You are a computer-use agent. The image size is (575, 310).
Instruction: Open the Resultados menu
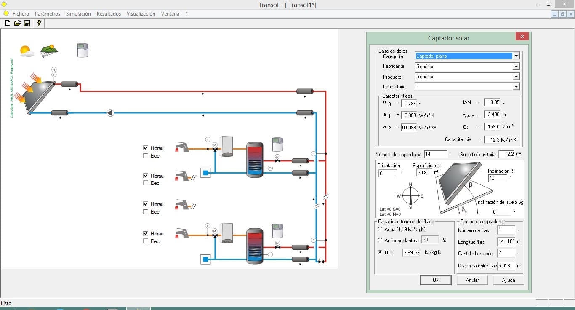tap(109, 14)
